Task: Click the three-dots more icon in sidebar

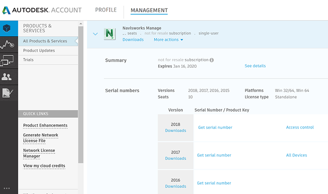Action: coord(7,188)
